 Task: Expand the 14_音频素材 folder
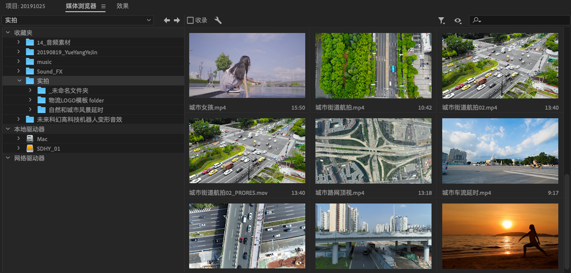click(19, 43)
